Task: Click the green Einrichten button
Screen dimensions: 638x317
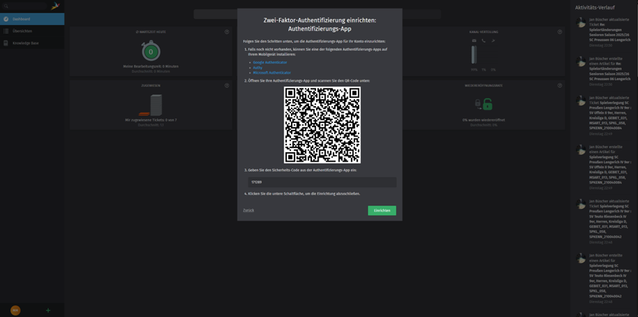Action: (x=381, y=210)
